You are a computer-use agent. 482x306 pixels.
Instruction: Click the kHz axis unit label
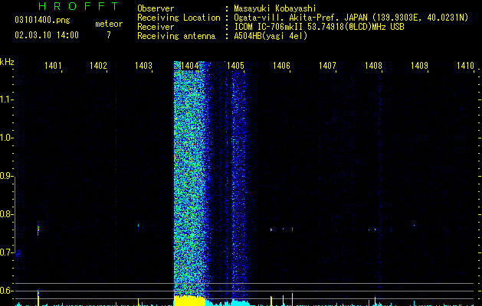tap(7, 62)
